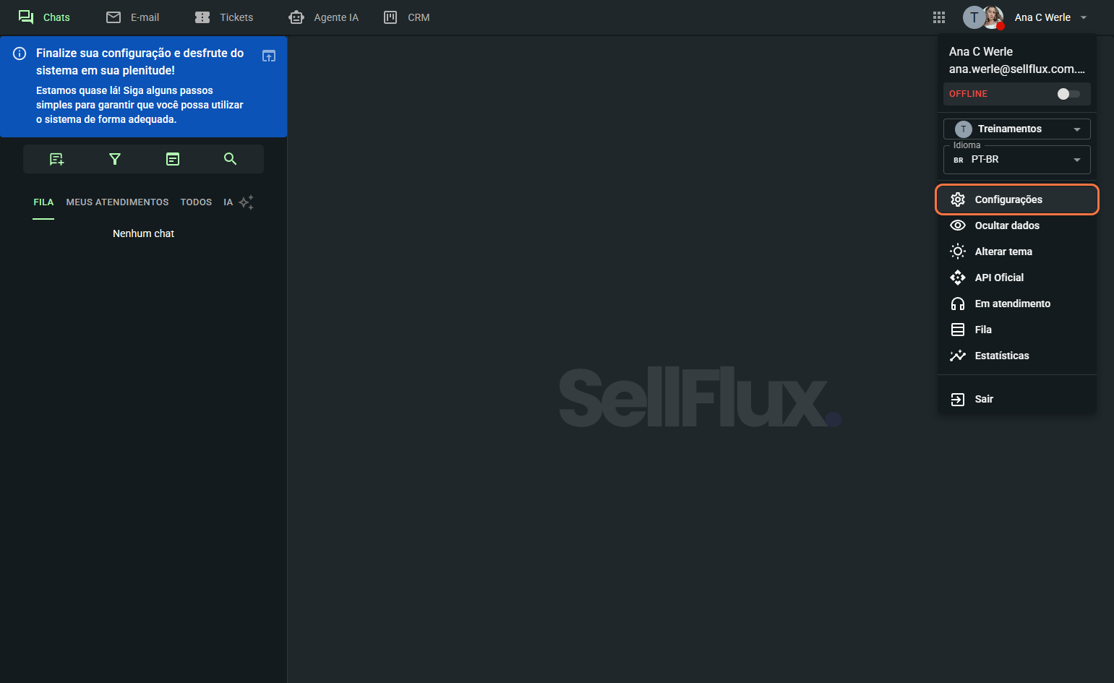Viewport: 1114px width, 683px height.
Task: Open Estatísticas menu entry
Action: coord(1017,356)
